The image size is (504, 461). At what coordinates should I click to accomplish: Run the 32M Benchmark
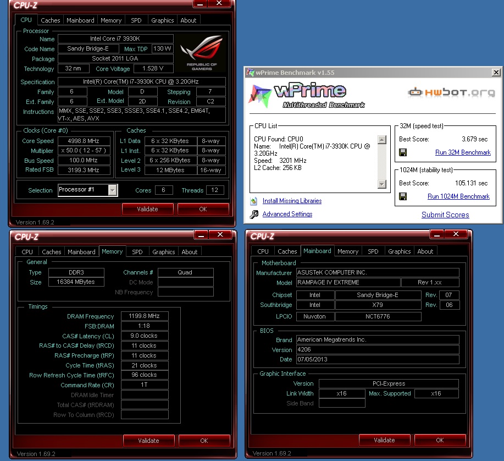pos(463,152)
